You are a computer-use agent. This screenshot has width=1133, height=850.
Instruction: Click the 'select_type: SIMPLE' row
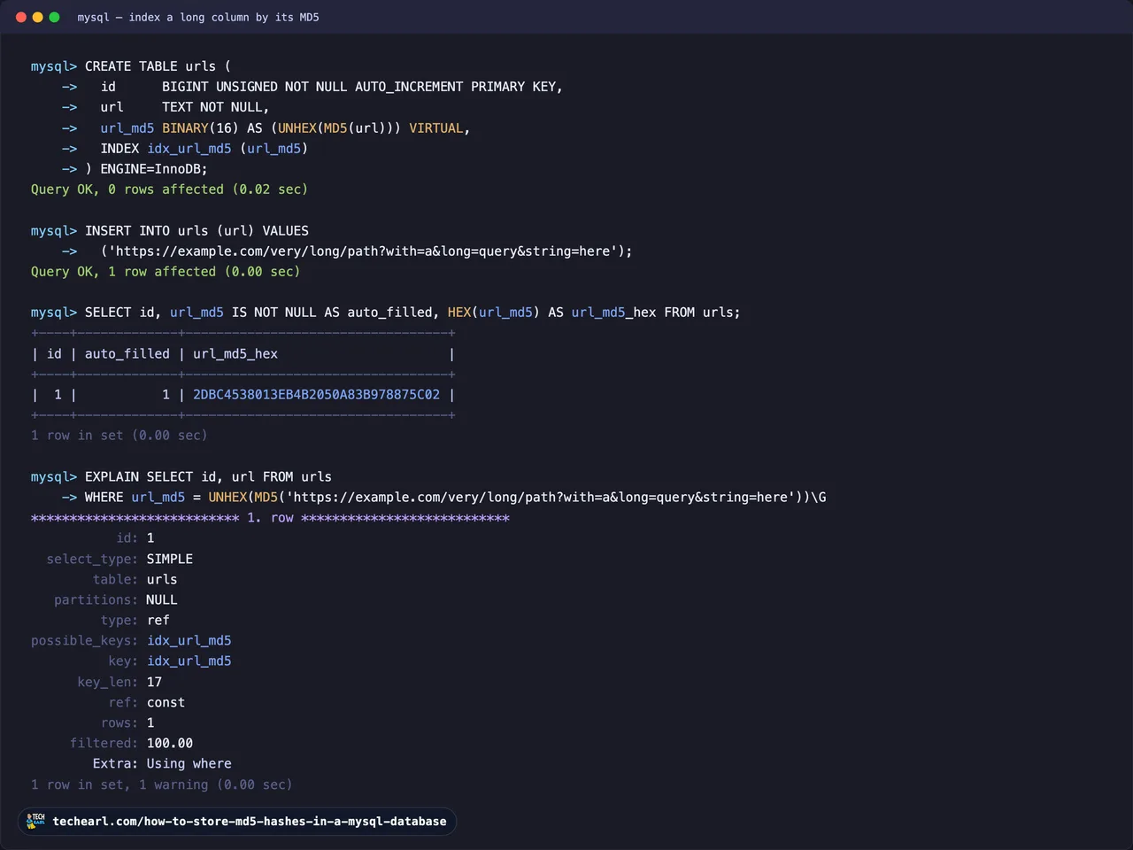coord(119,560)
